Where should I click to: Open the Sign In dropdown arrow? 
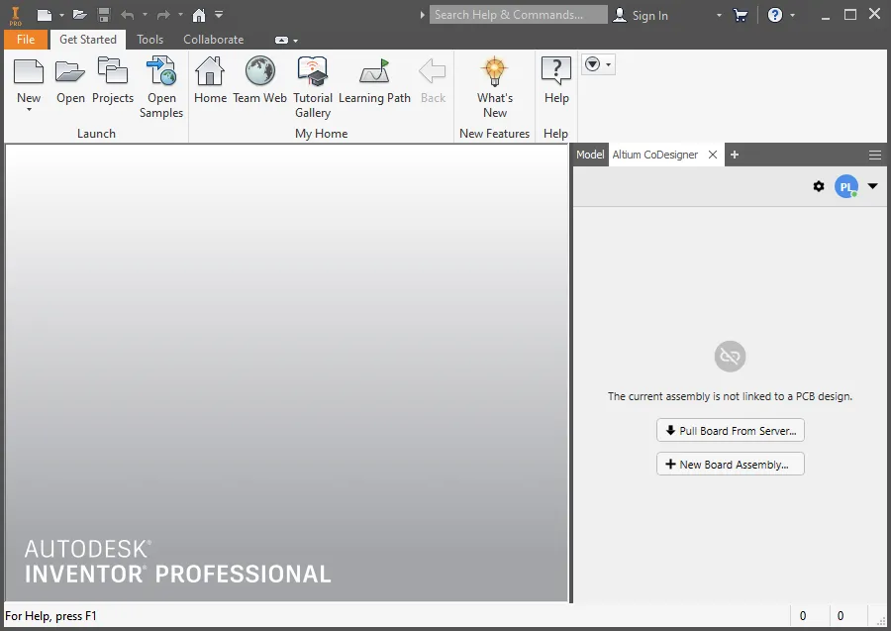[x=719, y=15]
